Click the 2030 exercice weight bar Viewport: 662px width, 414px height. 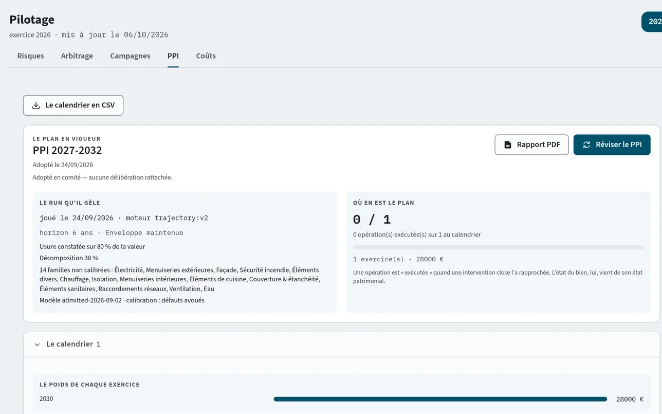point(440,399)
